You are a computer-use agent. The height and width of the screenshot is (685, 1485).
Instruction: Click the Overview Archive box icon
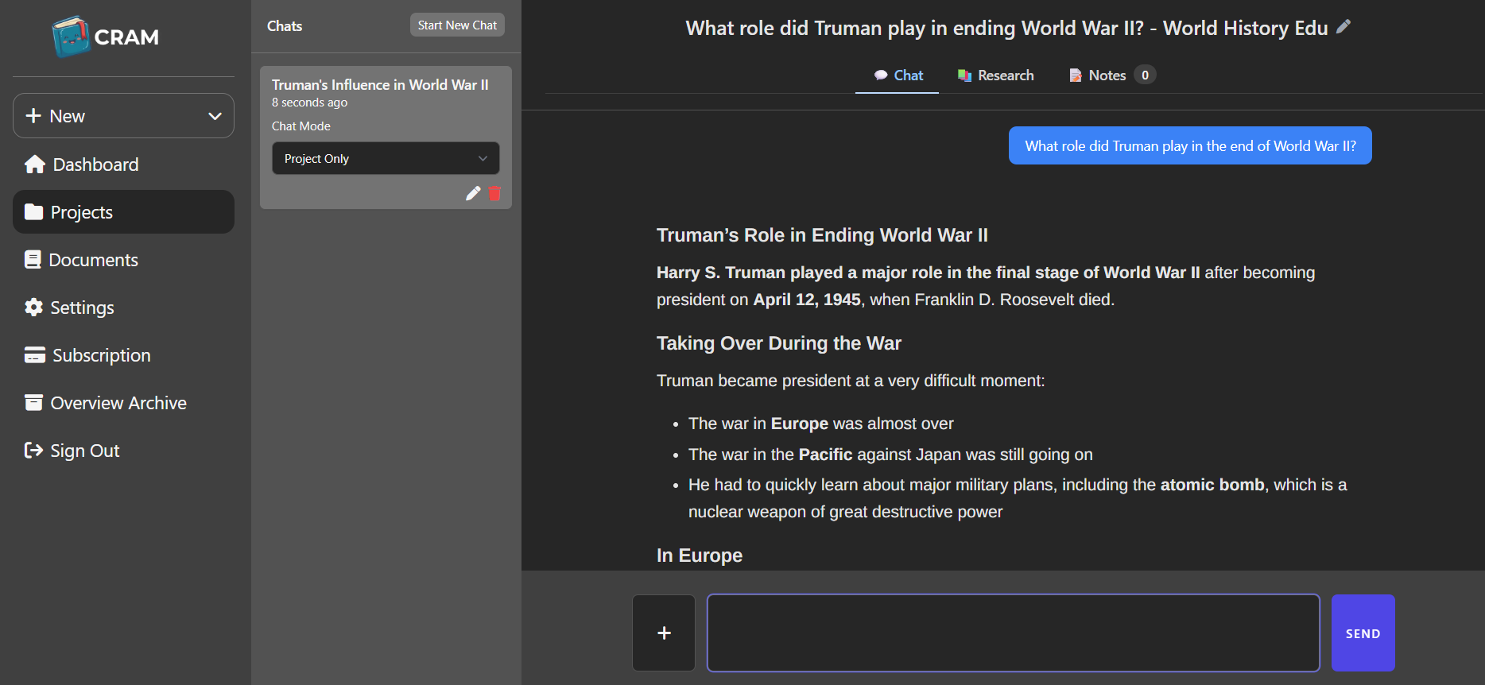coord(33,403)
